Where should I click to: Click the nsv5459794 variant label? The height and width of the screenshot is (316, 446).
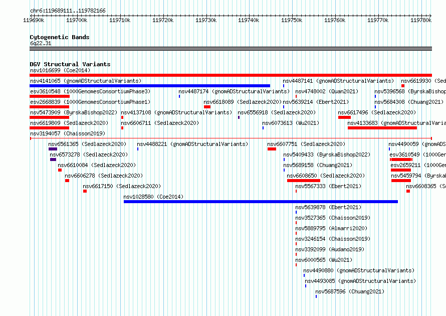tap(418, 176)
